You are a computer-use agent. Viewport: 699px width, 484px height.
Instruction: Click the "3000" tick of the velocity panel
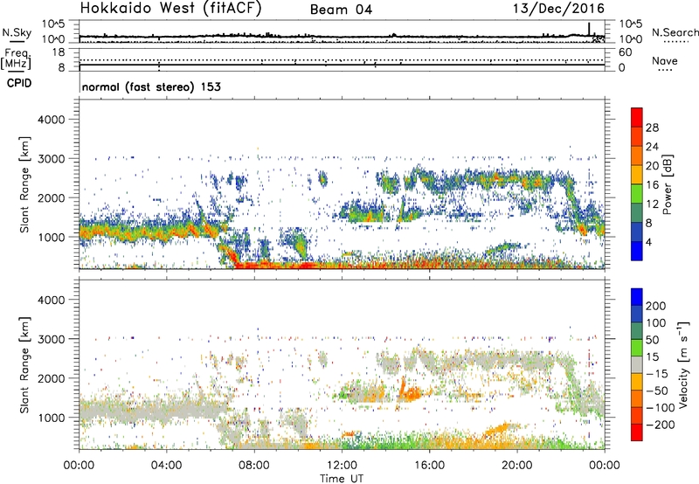point(51,339)
